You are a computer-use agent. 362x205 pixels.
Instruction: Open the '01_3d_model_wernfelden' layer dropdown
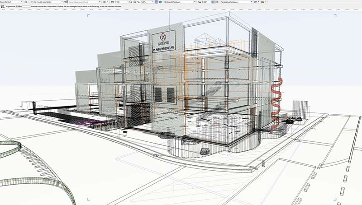45,2
